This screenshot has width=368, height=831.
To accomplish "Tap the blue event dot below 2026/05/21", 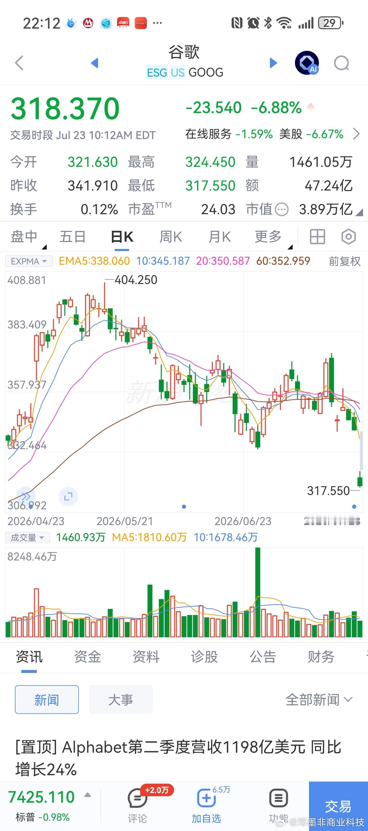I will coord(184,507).
